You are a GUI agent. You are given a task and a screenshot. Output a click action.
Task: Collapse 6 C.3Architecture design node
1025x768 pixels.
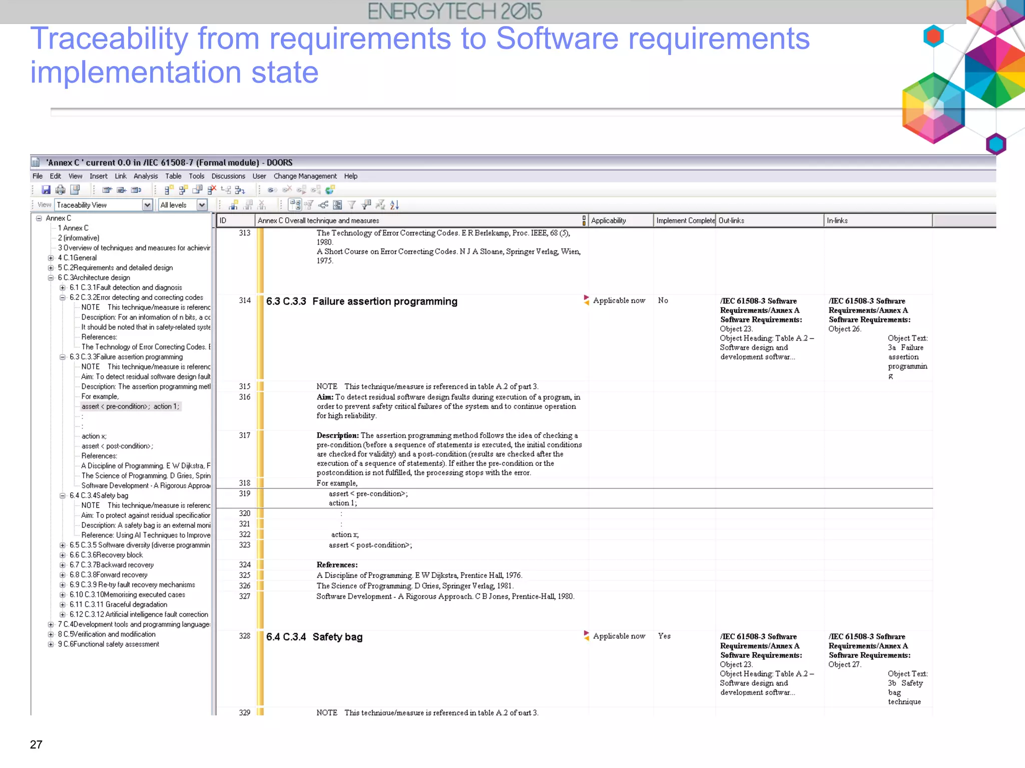coord(51,277)
